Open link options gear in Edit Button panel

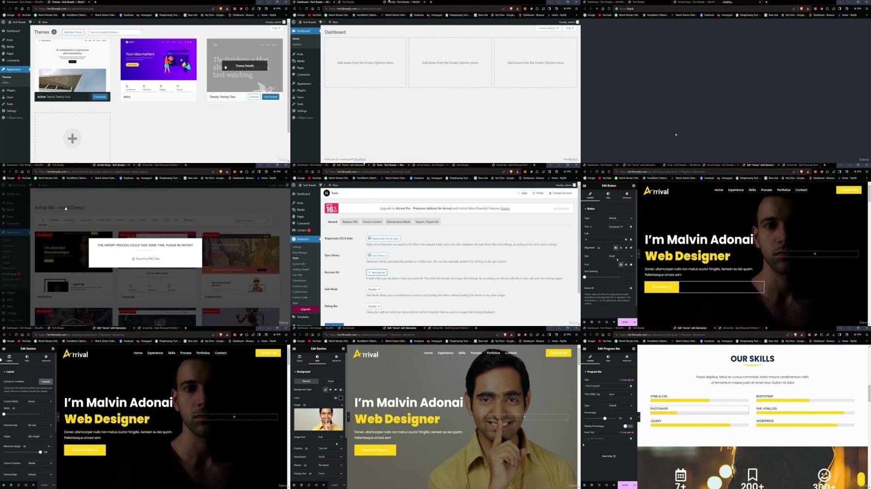click(626, 239)
